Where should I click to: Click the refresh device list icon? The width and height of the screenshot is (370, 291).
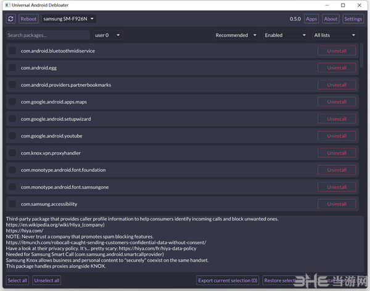(10, 19)
